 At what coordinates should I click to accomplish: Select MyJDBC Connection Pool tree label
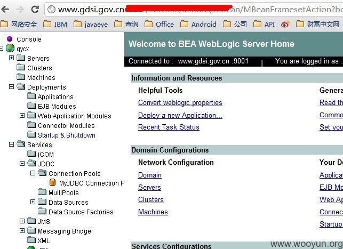92,183
